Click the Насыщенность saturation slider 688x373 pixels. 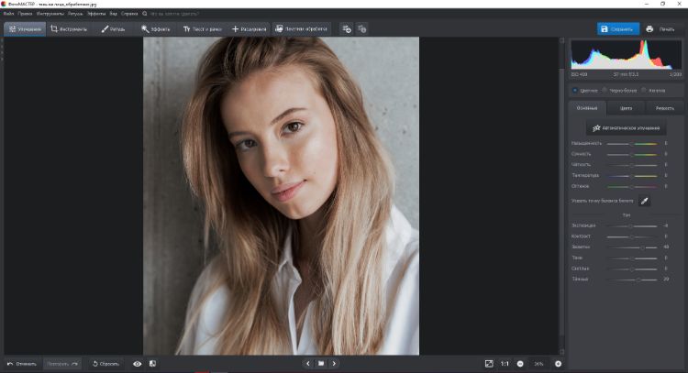(x=632, y=143)
